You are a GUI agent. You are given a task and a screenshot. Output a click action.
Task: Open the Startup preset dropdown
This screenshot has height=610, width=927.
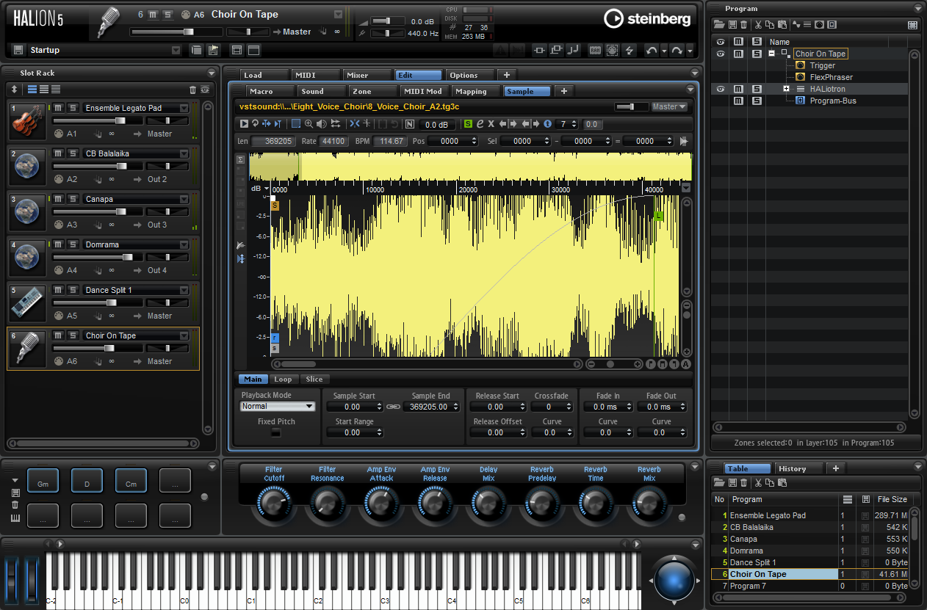[x=176, y=50]
